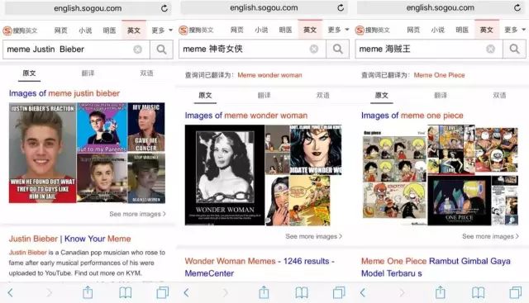Open black-and-white Wonder Woman poster thumbnail

pyautogui.click(x=225, y=175)
